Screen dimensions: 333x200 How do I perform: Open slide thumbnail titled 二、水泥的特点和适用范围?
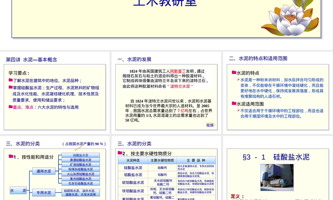pos(278,93)
